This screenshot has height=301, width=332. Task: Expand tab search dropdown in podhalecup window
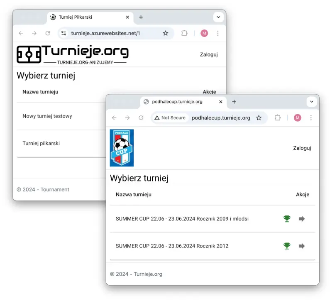click(x=312, y=102)
